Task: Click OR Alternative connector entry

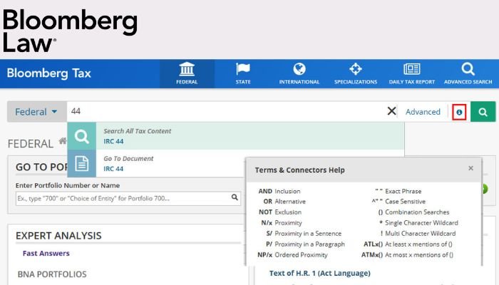Action: coord(284,202)
